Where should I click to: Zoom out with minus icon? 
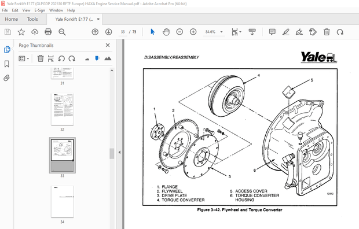pos(179,32)
